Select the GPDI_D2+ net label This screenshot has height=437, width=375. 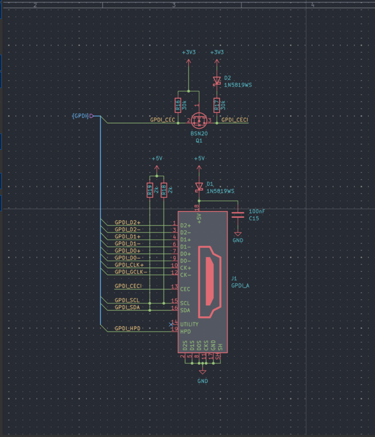(x=127, y=222)
